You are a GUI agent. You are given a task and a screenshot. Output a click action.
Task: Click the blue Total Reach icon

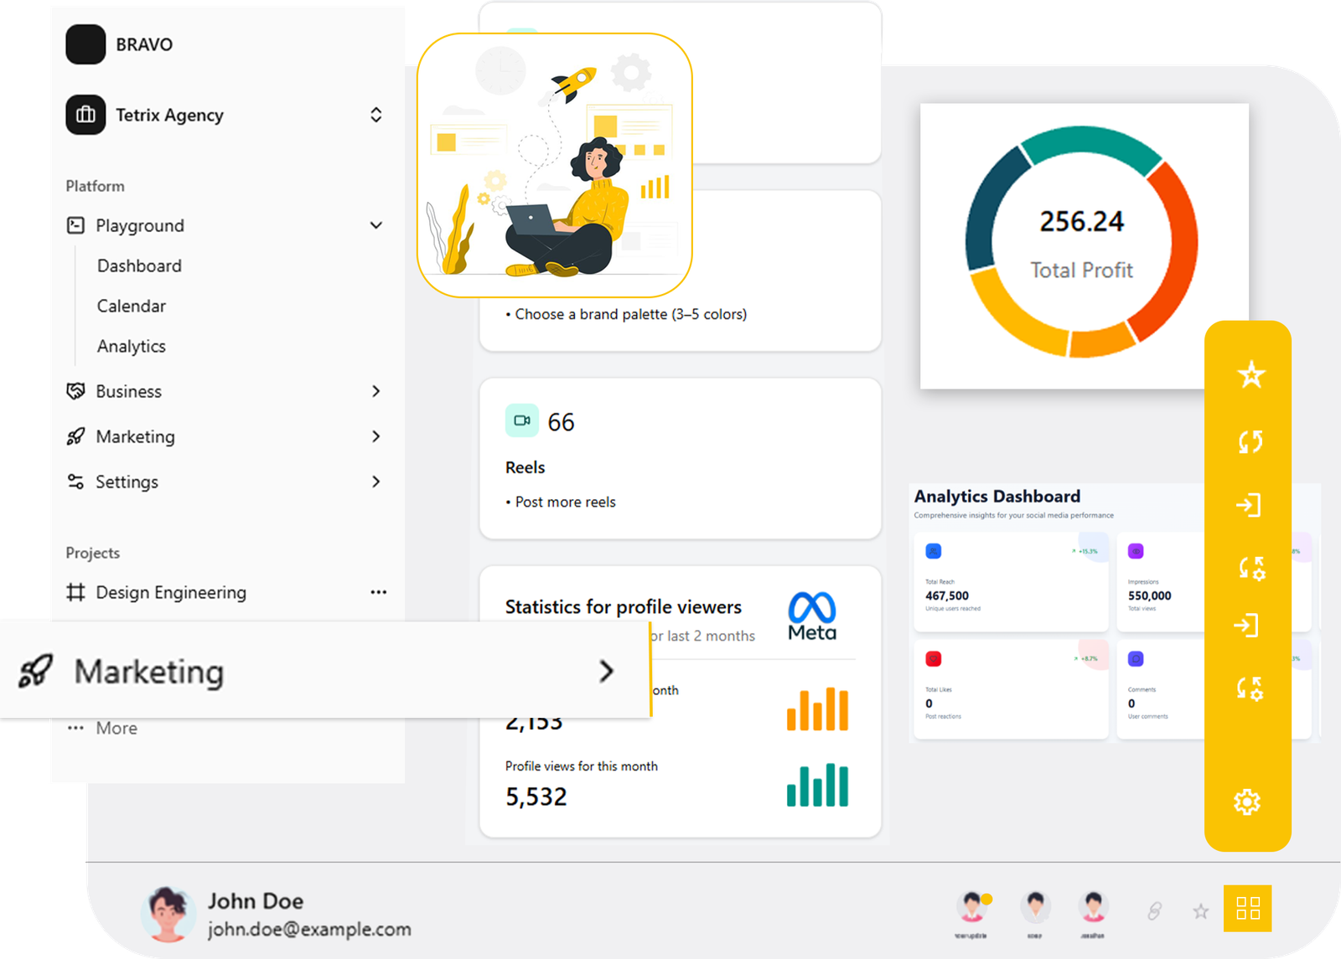tap(933, 551)
